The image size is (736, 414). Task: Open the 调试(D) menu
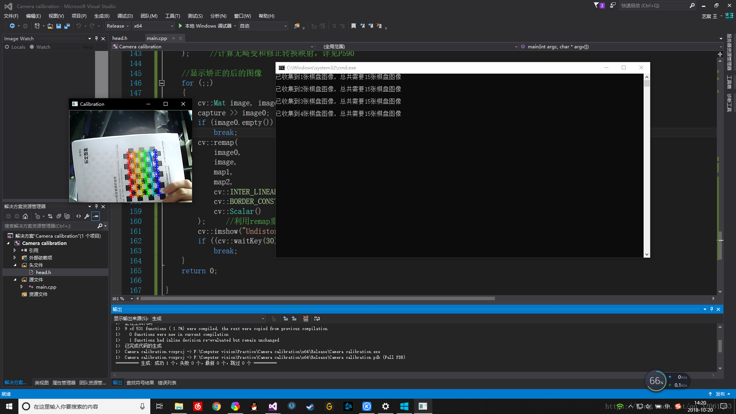pyautogui.click(x=125, y=16)
